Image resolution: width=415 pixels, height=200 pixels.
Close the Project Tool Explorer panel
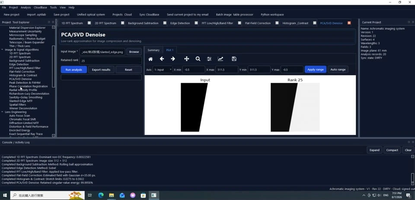pyautogui.click(x=53, y=22)
